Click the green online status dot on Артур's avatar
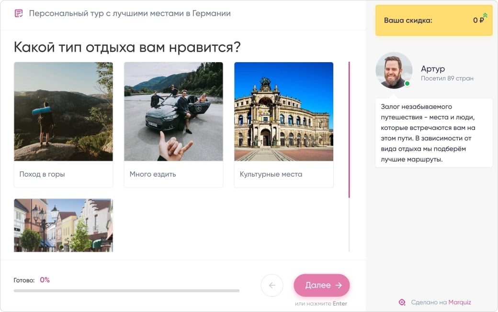The width and height of the screenshot is (498, 312). pyautogui.click(x=407, y=83)
